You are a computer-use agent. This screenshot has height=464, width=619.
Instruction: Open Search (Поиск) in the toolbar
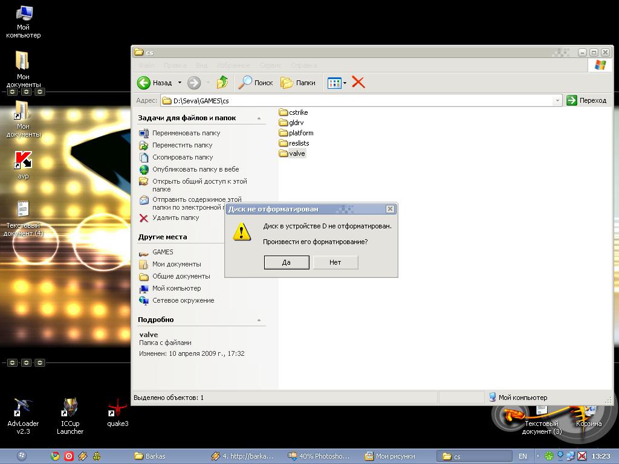[x=256, y=83]
